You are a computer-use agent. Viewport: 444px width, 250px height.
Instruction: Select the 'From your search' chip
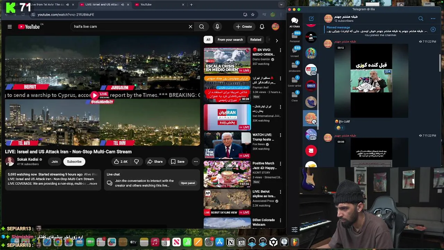click(230, 40)
